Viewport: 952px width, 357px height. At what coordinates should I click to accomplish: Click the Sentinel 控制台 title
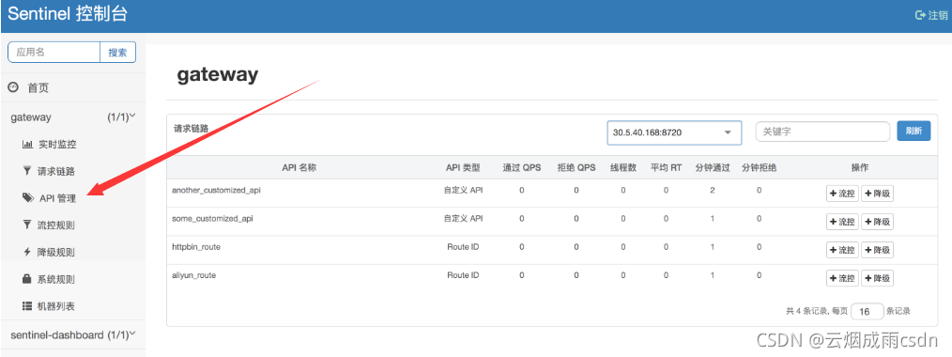tap(68, 15)
